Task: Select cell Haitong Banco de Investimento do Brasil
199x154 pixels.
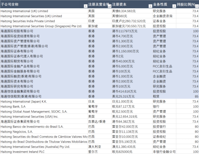Action: tap(44, 127)
